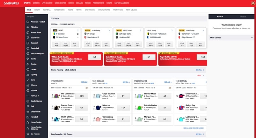Screen dimensions: 256x138
Task: Click Newcastle race promo icon
Action: pos(170,88)
